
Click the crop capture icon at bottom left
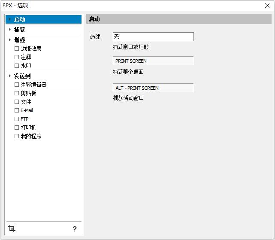pos(12,229)
